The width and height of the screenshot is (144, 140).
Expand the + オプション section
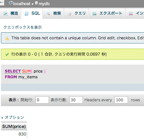pos(12,117)
